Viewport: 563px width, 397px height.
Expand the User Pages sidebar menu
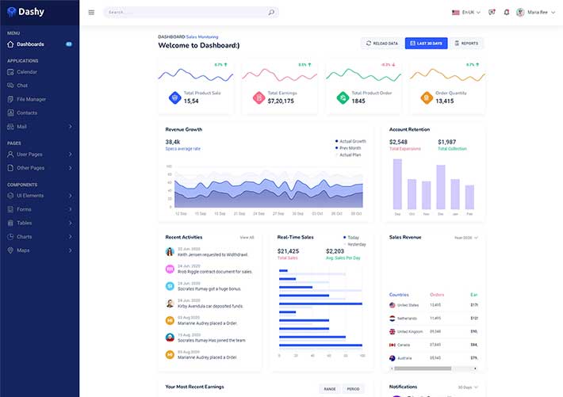point(38,155)
